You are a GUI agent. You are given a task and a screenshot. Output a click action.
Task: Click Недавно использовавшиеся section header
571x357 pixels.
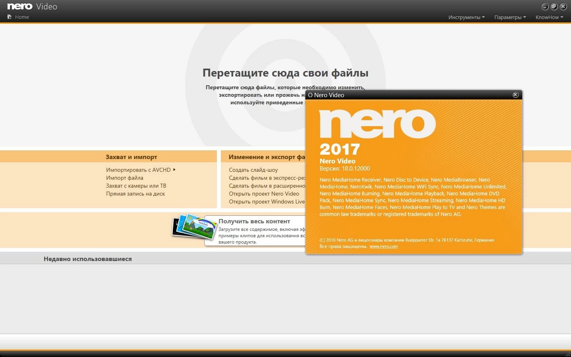[x=88, y=259]
